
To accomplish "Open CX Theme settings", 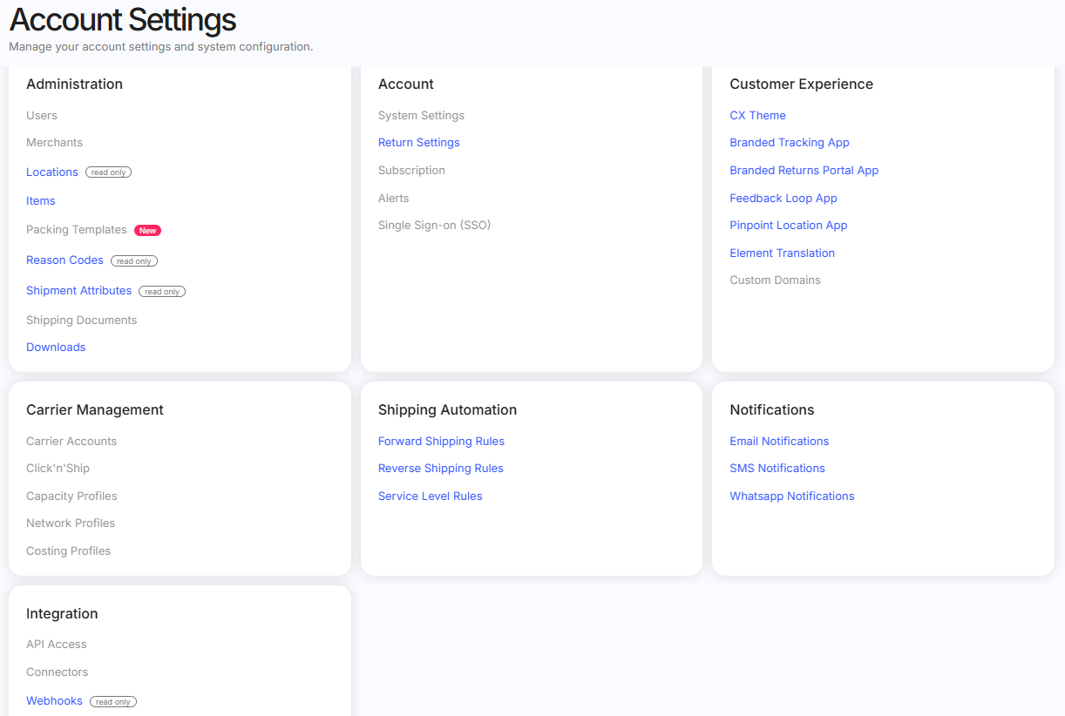I will tap(757, 116).
